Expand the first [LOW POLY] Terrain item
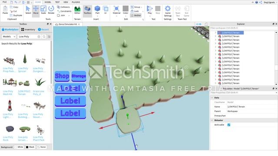This screenshot has width=278, height=156. click(215, 32)
